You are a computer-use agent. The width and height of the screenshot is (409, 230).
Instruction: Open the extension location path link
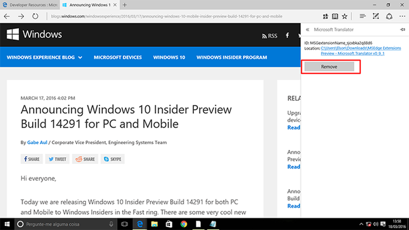pos(361,51)
